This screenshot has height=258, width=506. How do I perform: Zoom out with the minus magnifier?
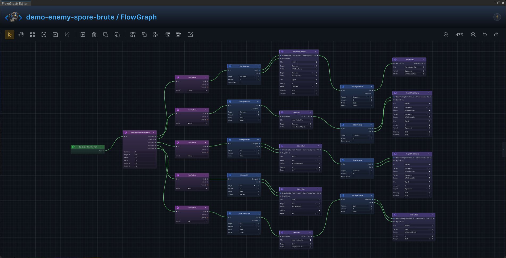446,35
